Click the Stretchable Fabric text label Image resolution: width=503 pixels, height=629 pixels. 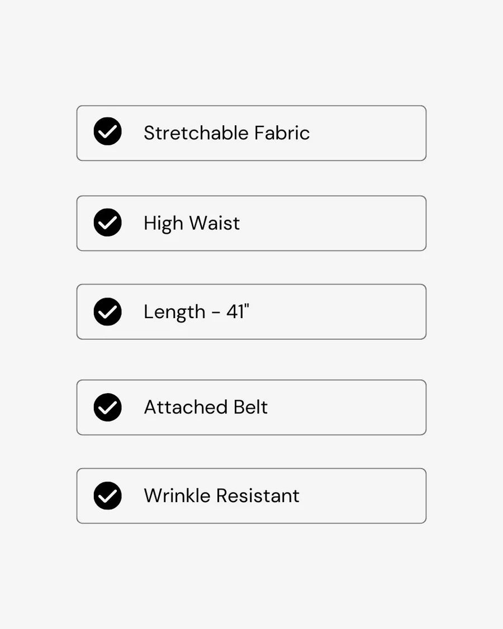tap(226, 133)
